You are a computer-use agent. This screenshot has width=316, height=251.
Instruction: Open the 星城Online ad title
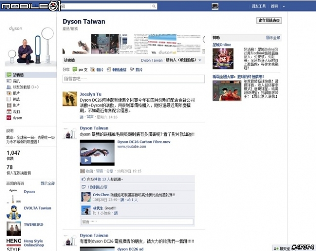(222, 44)
